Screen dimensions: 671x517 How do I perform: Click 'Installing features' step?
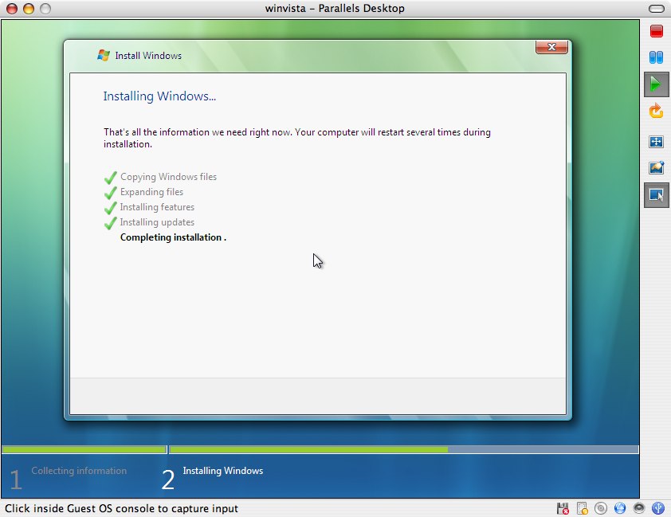[x=157, y=207]
